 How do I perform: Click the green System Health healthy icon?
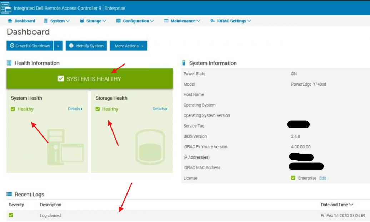pyautogui.click(x=12, y=109)
